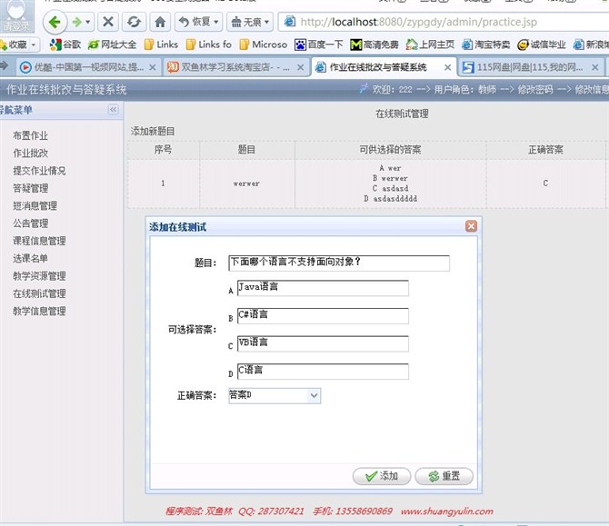The height and width of the screenshot is (526, 609).
Task: Stop loading with the X button
Action: click(x=108, y=22)
